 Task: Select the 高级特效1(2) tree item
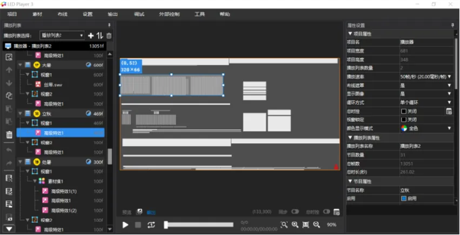(64, 210)
